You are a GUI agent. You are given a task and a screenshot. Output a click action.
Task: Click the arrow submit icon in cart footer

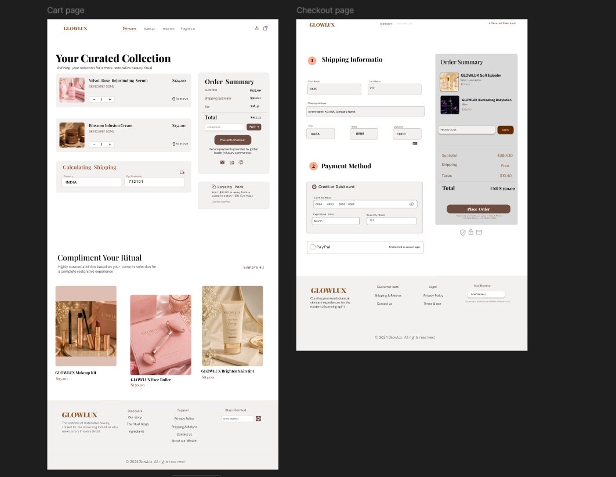pyautogui.click(x=258, y=418)
